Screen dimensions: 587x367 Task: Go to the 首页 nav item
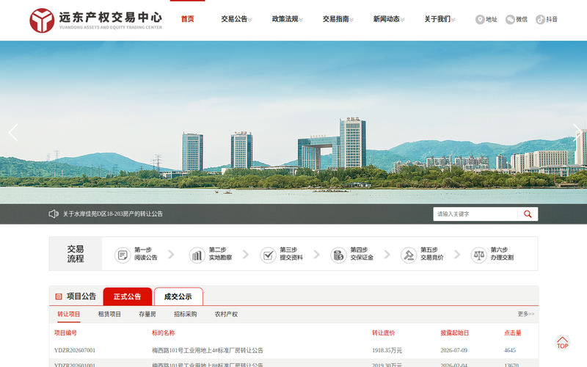tap(188, 19)
